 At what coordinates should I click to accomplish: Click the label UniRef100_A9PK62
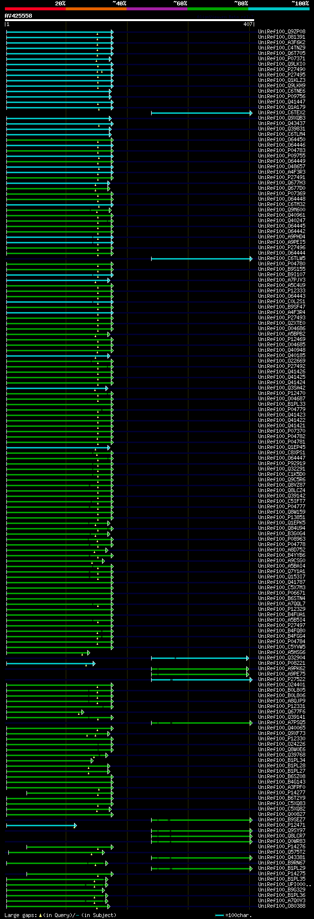point(282,669)
